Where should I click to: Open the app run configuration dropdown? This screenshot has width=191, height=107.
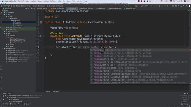130,6
